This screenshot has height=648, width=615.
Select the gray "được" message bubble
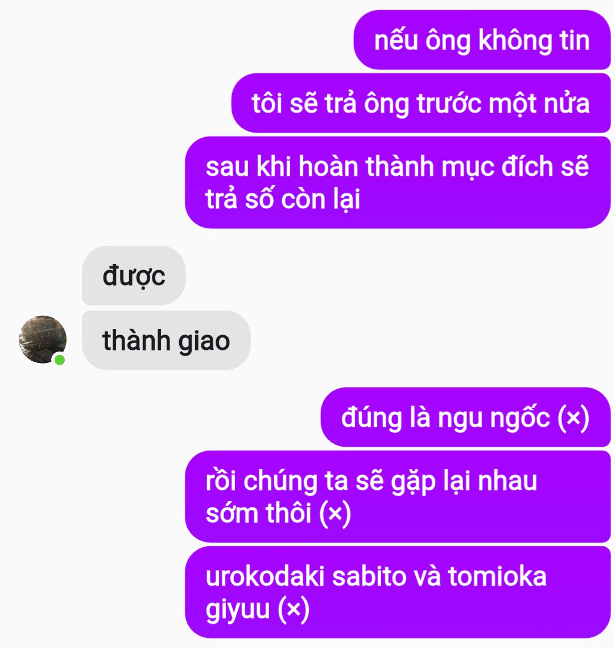pyautogui.click(x=134, y=276)
